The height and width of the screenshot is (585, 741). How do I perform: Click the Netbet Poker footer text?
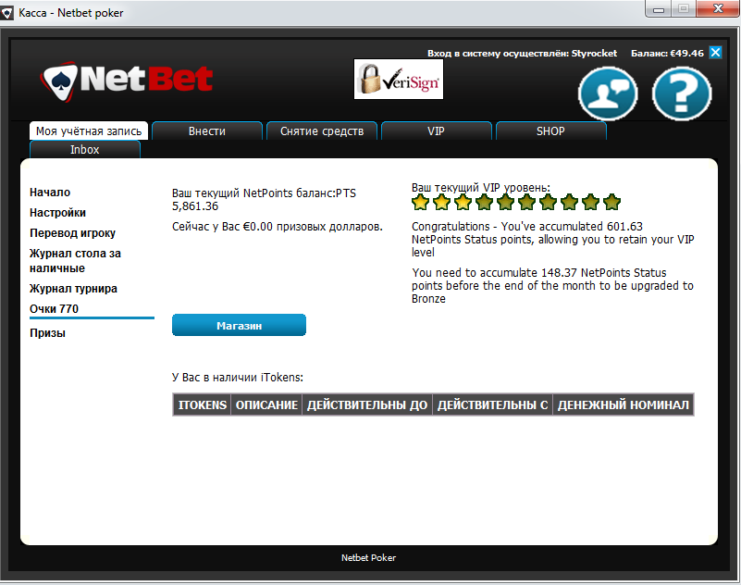click(368, 558)
